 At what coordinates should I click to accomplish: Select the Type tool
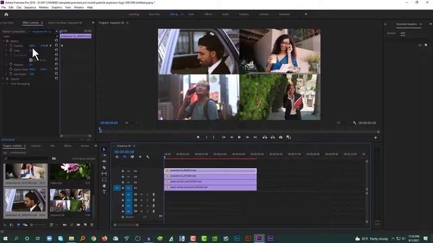pos(104,192)
